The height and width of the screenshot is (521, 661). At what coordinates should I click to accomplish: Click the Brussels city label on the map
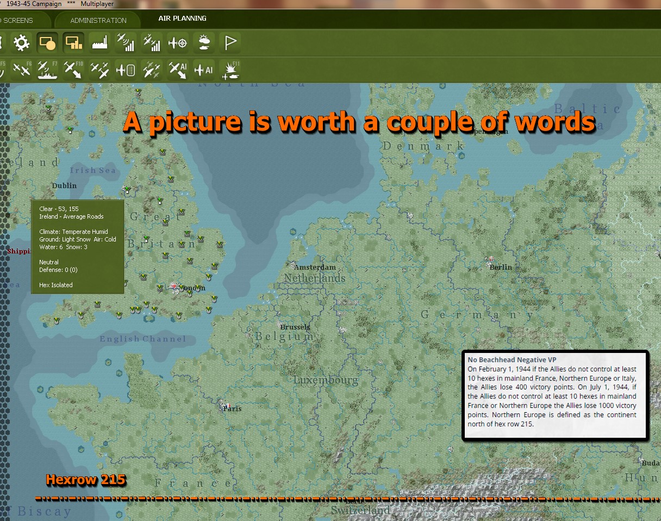point(295,327)
